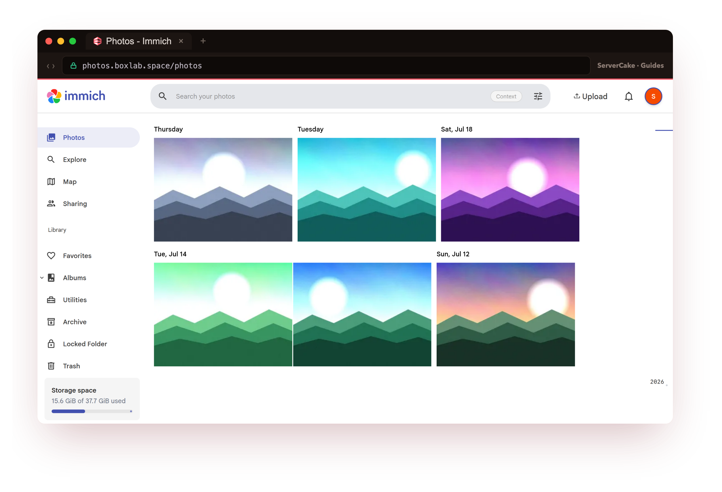Select the Photos - Immich browser tab

click(138, 41)
